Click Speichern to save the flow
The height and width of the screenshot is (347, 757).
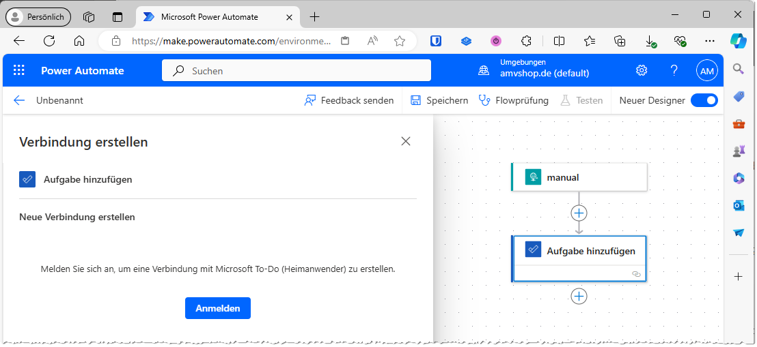click(439, 100)
